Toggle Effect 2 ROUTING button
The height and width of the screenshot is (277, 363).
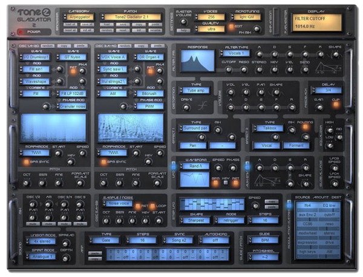pos(306,127)
